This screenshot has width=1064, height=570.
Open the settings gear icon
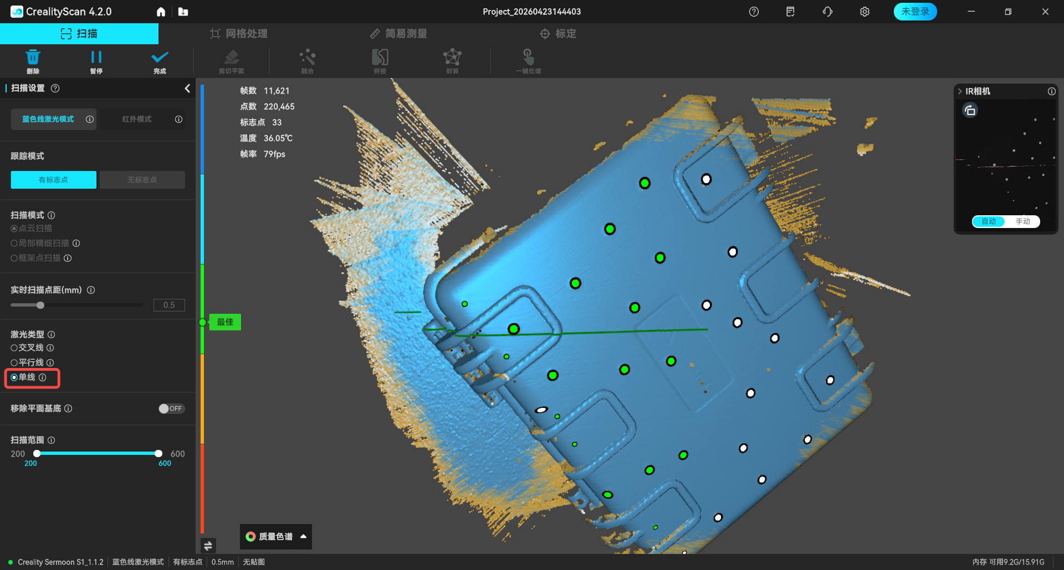pos(864,12)
